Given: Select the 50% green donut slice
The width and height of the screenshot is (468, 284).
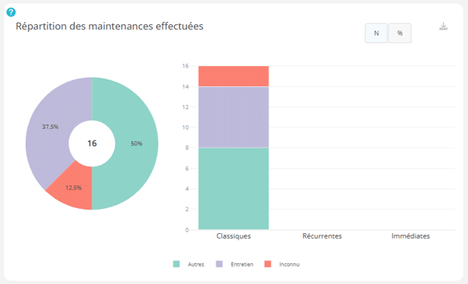Looking at the screenshot, I should point(137,143).
